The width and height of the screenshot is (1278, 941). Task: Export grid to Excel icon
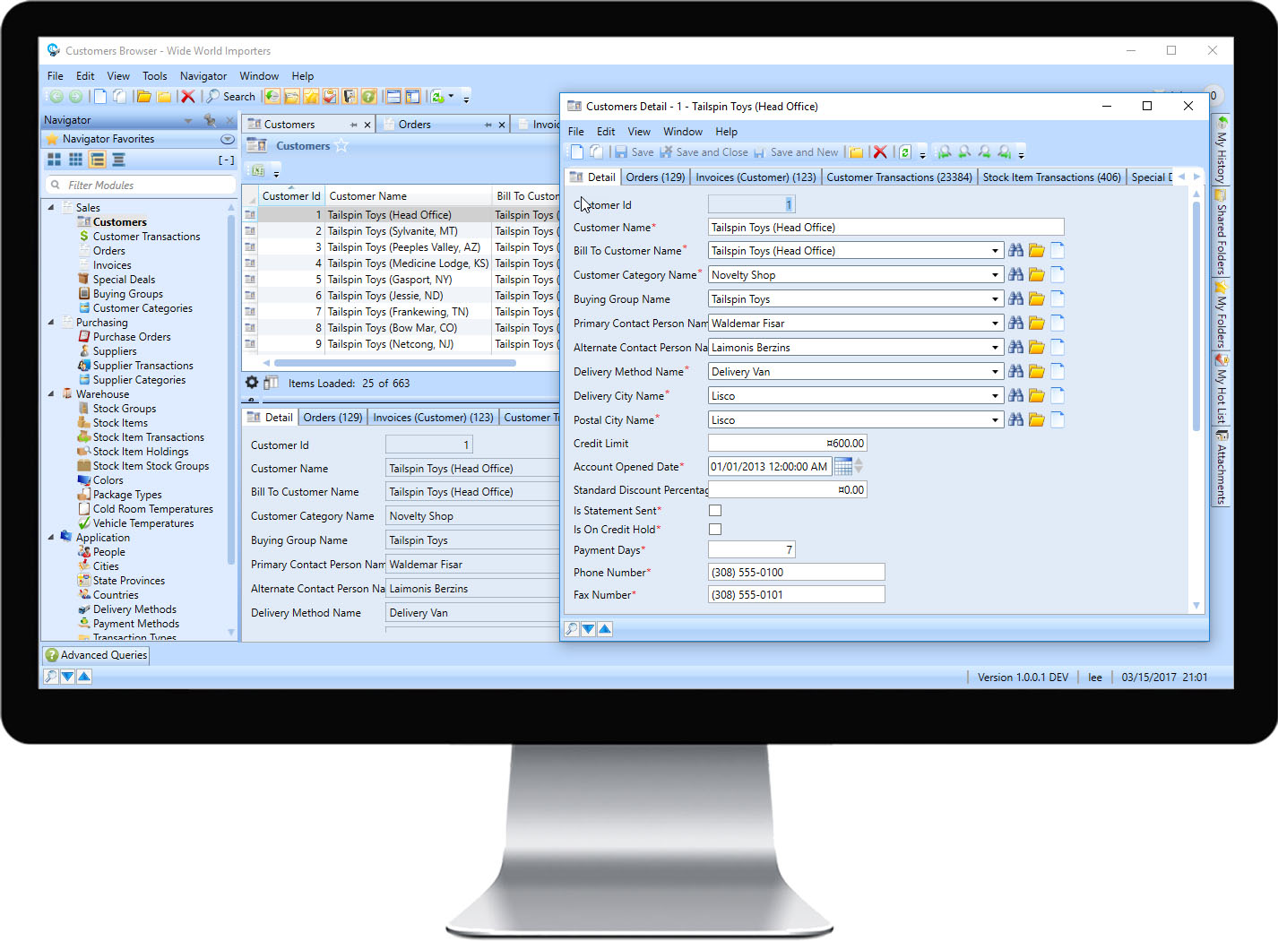pyautogui.click(x=258, y=170)
